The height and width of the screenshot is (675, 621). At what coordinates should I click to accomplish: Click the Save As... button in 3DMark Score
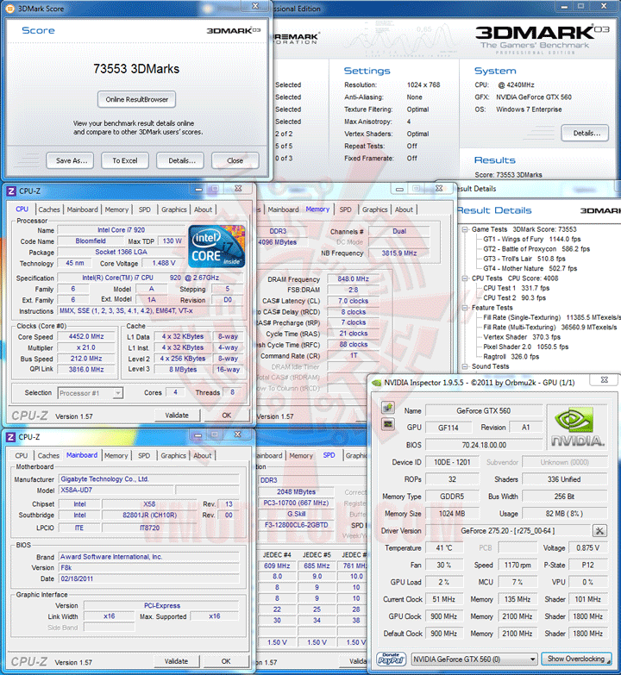point(70,160)
